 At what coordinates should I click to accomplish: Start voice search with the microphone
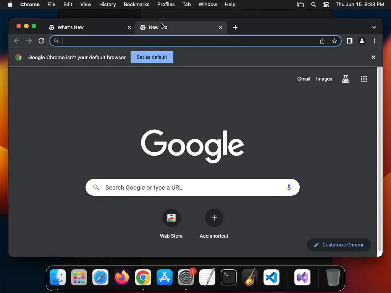coord(289,187)
